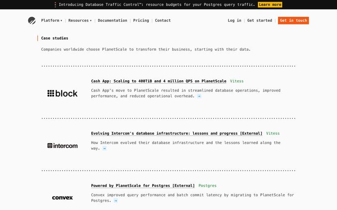
Task: Click the Vitess tag beside Intercom title
Action: pyautogui.click(x=273, y=134)
